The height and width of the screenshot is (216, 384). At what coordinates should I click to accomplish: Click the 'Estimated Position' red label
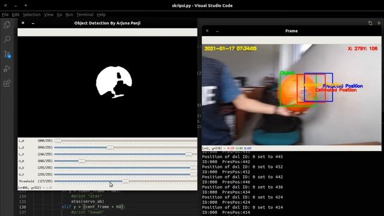[336, 90]
